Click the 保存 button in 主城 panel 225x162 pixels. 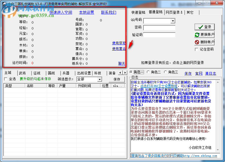[x=117, y=79]
